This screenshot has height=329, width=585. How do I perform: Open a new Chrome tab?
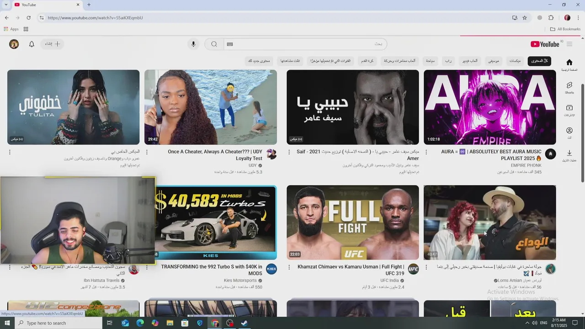(x=89, y=5)
